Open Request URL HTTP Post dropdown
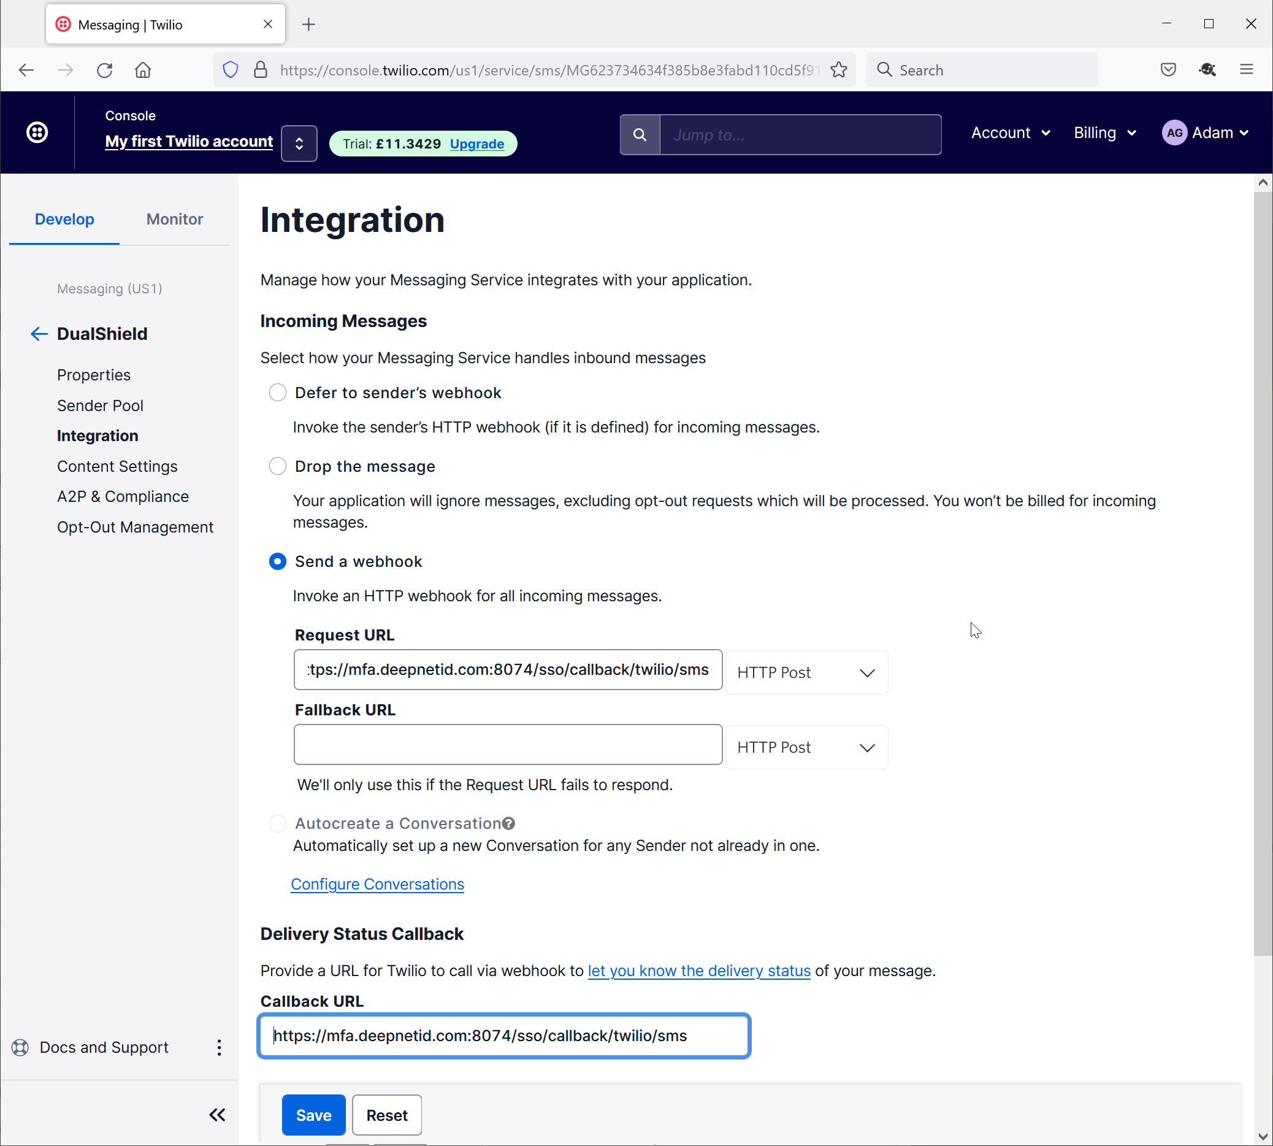Screen dimensions: 1273x1146 click(807, 672)
